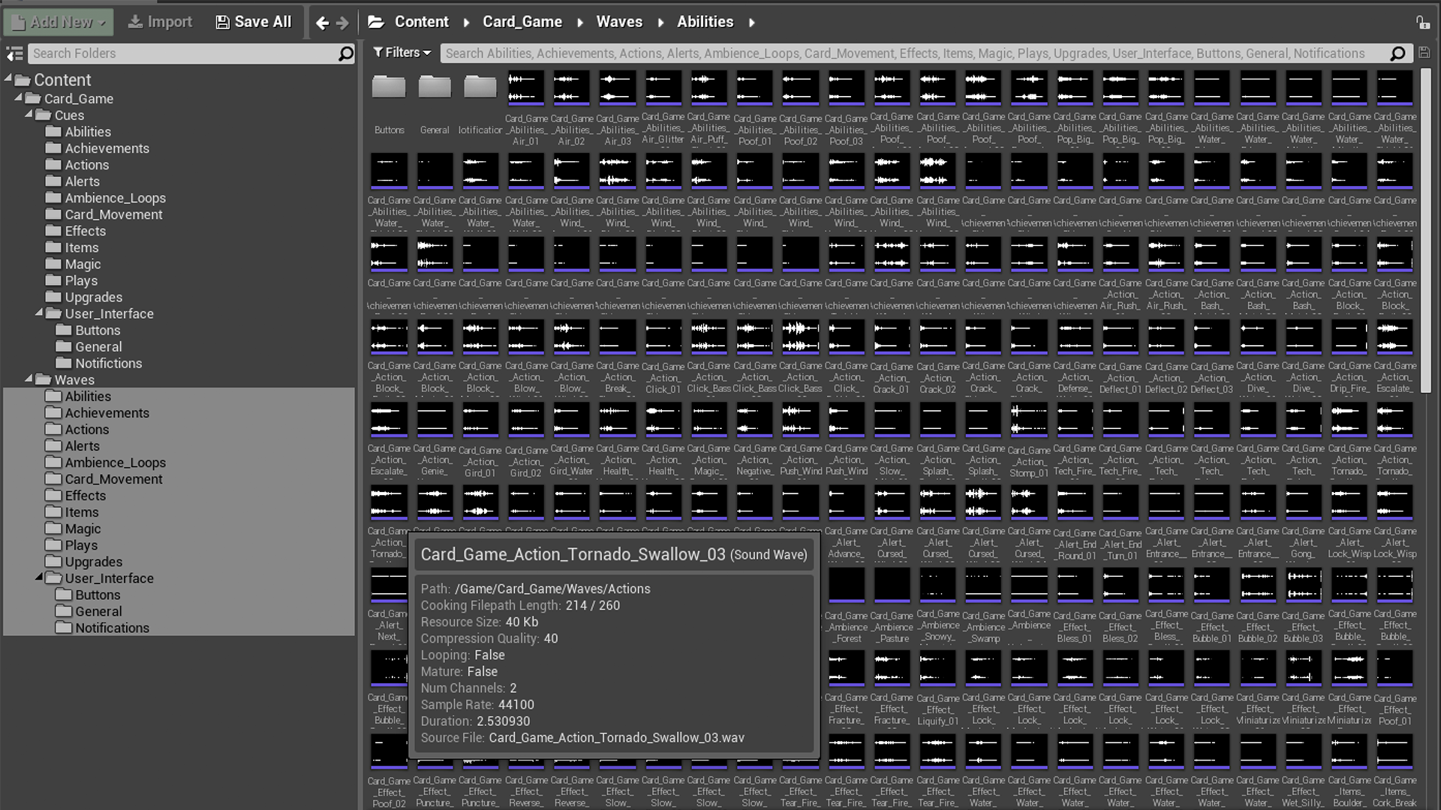
Task: Click the Save All button
Action: 253,22
